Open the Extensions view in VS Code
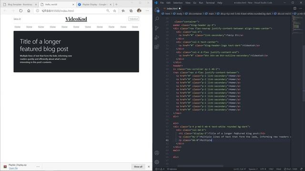 pyautogui.click(x=157, y=47)
